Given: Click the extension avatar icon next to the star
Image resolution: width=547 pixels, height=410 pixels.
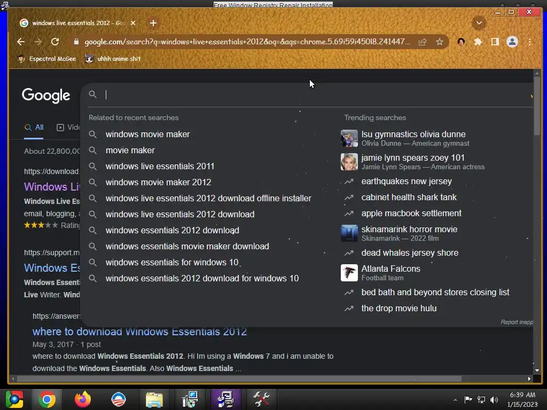Looking at the screenshot, I should pos(461,42).
